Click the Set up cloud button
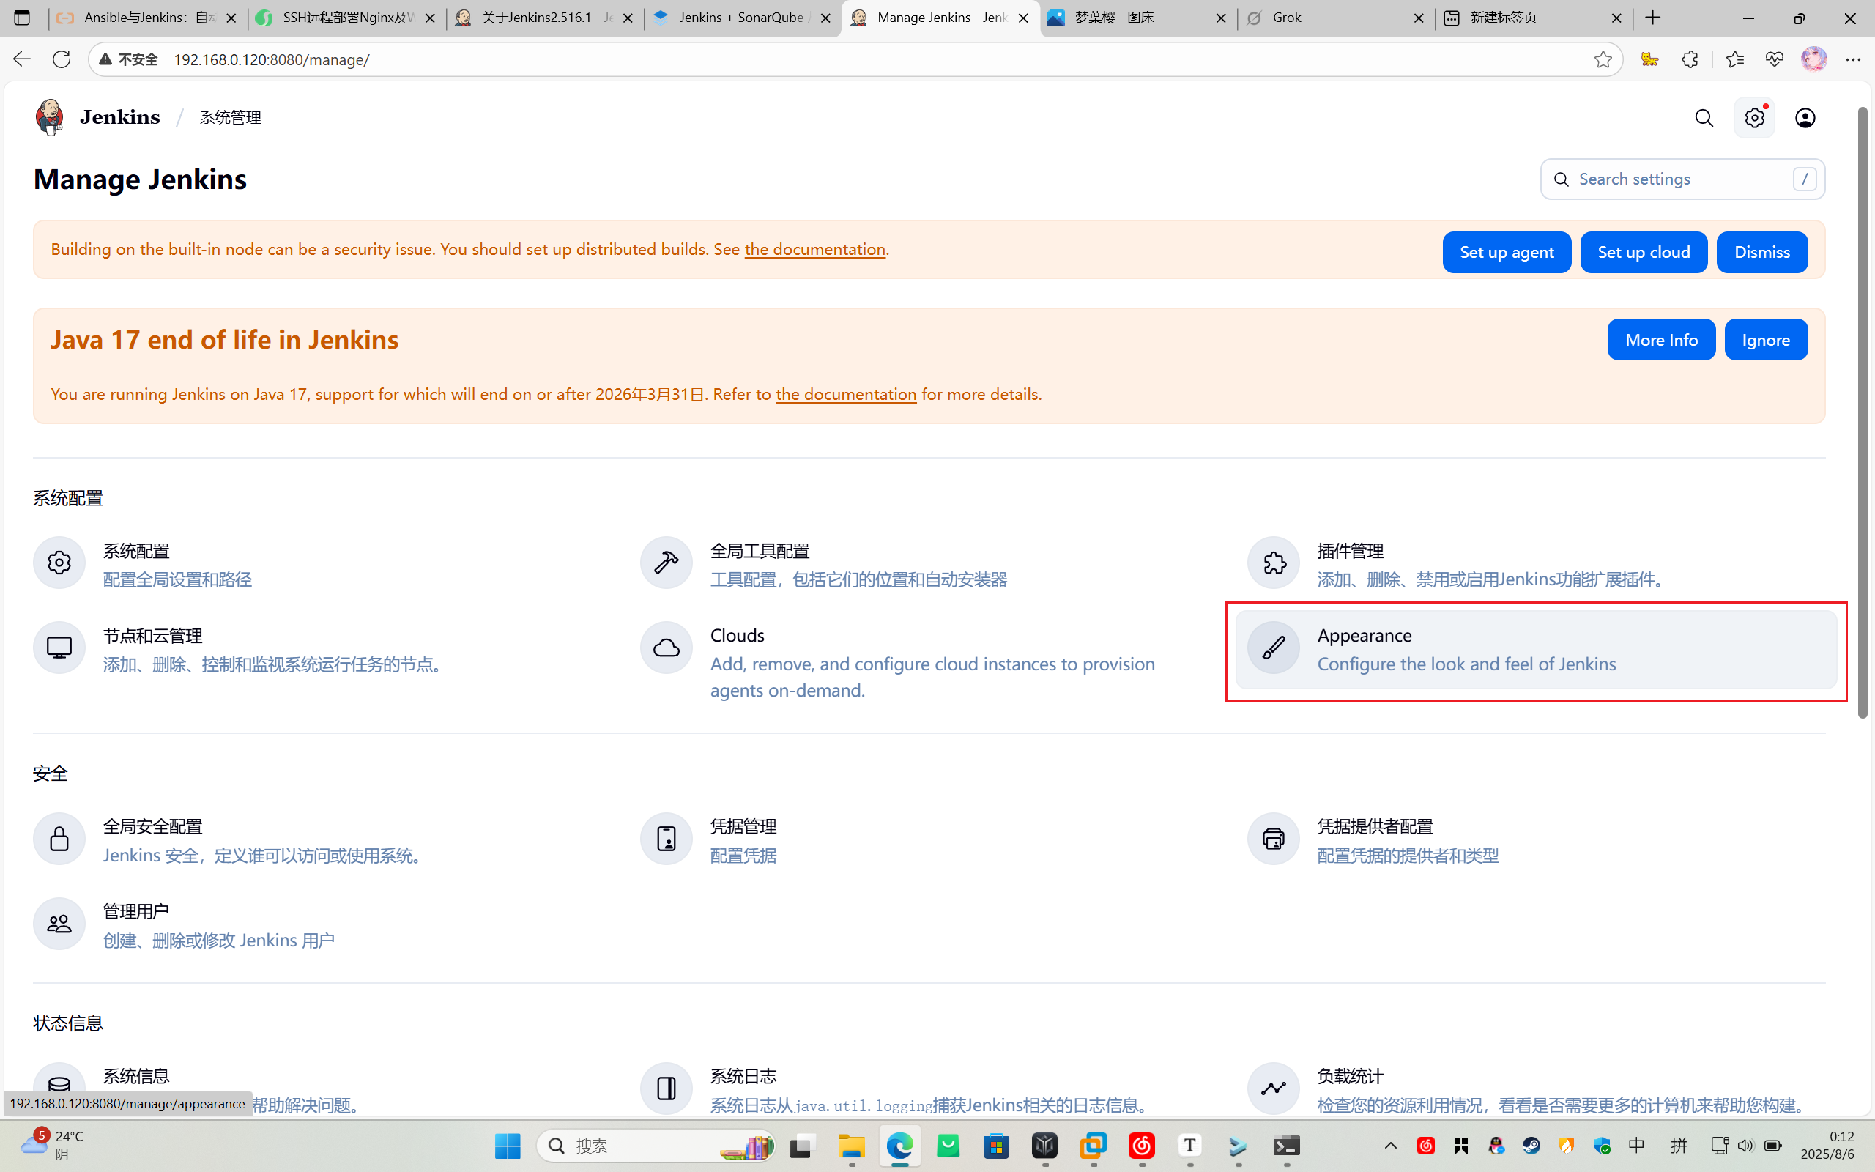Viewport: 1875px width, 1172px height. [1644, 252]
